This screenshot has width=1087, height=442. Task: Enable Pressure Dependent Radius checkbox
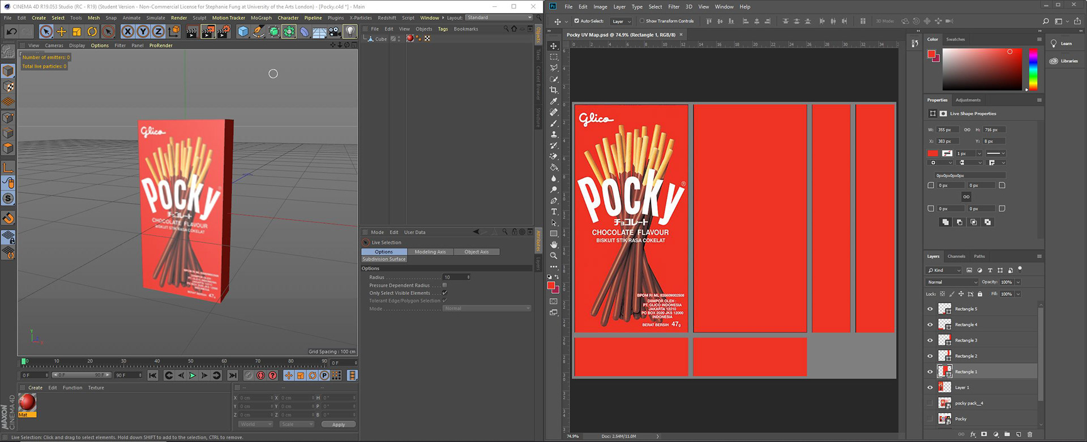point(444,285)
